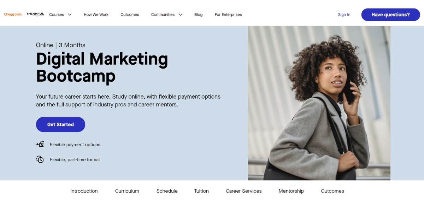Click the Have questions? button

pos(390,14)
